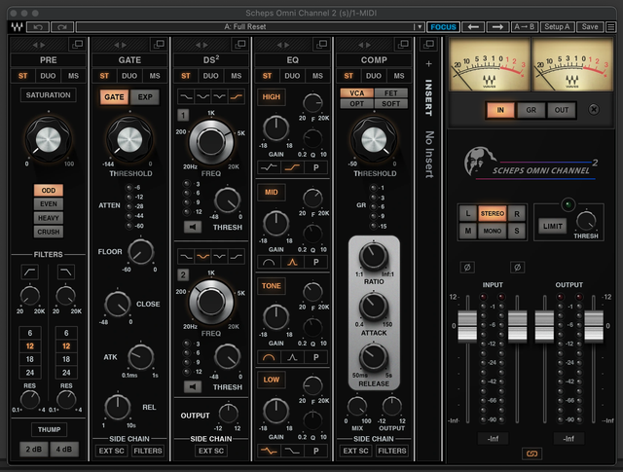The image size is (623, 472).
Task: Open the A: Full Reset preset field
Action: pyautogui.click(x=244, y=26)
